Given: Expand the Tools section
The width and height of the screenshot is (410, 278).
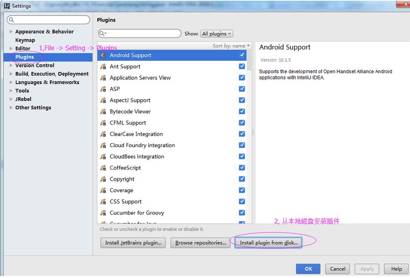Looking at the screenshot, I should click(x=11, y=91).
